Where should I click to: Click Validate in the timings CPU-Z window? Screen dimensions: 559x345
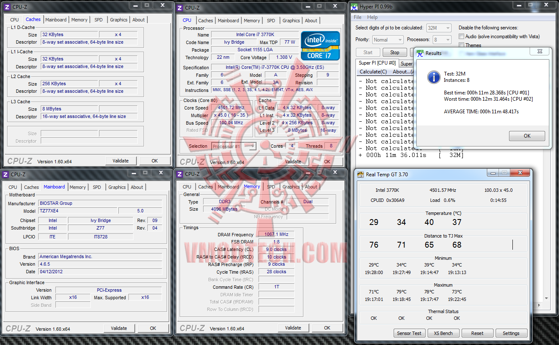coord(293,328)
